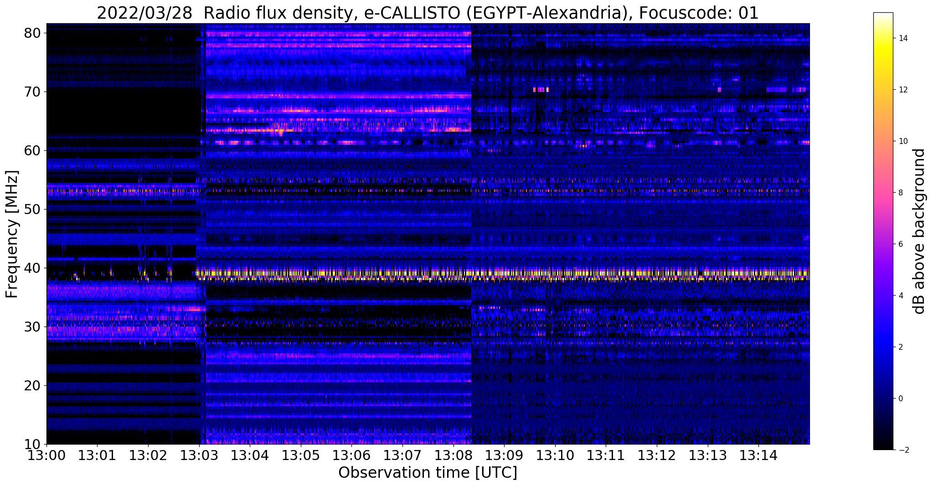This screenshot has width=933, height=486.
Task: Click the 40 MHz frequency tick label
Action: (33, 268)
